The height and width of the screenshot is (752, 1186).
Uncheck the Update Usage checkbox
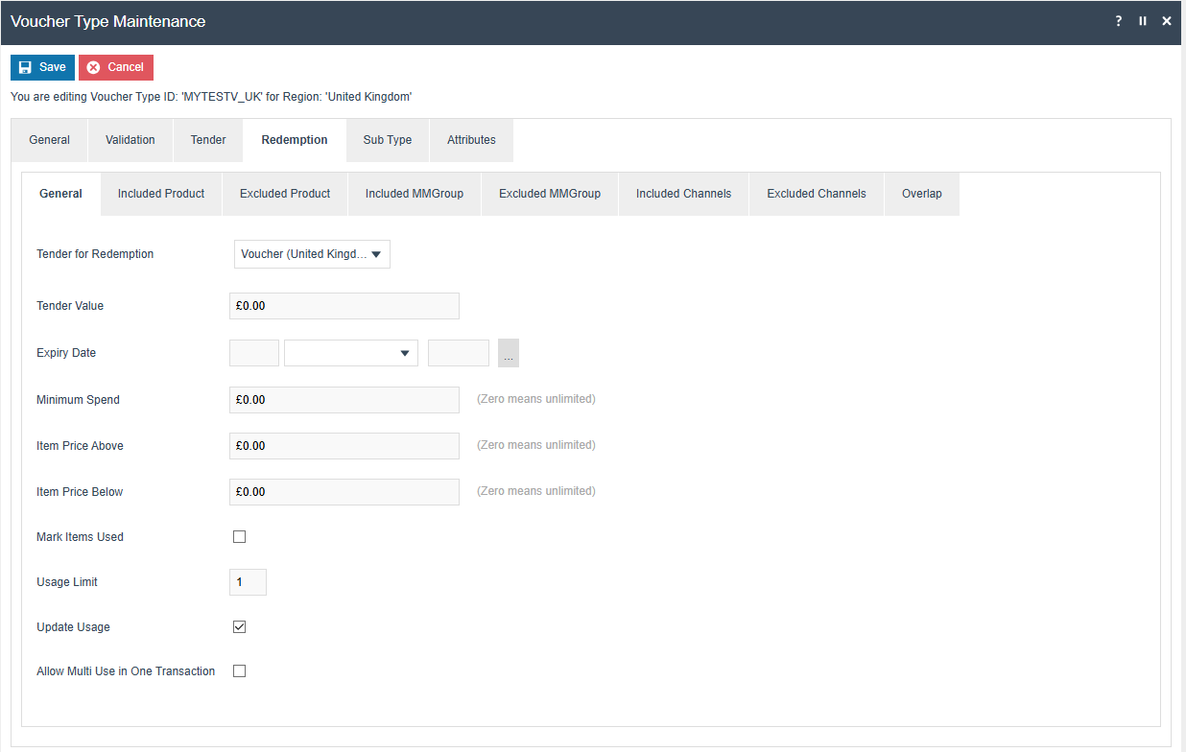240,627
